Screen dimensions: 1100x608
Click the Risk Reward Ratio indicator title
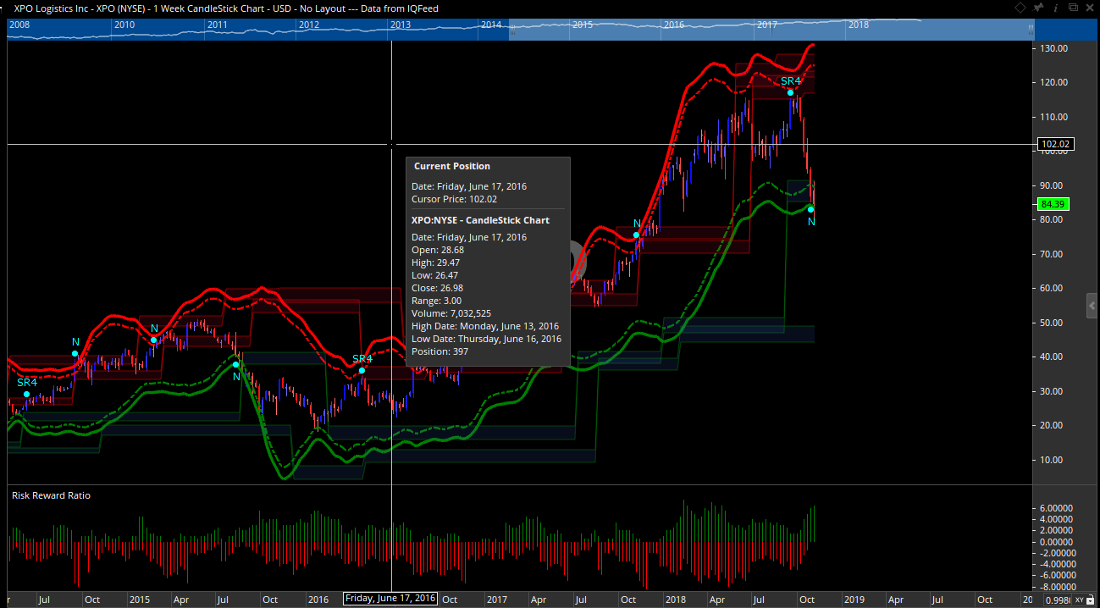pyautogui.click(x=51, y=495)
